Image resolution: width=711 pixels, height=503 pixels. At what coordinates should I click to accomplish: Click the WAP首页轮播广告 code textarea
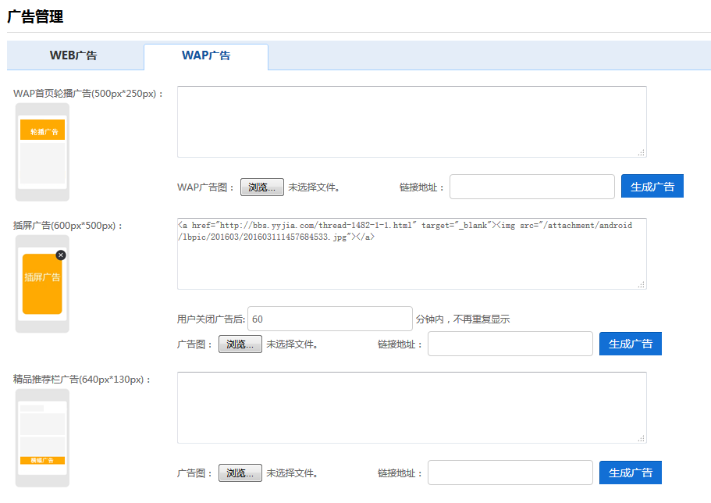point(411,121)
